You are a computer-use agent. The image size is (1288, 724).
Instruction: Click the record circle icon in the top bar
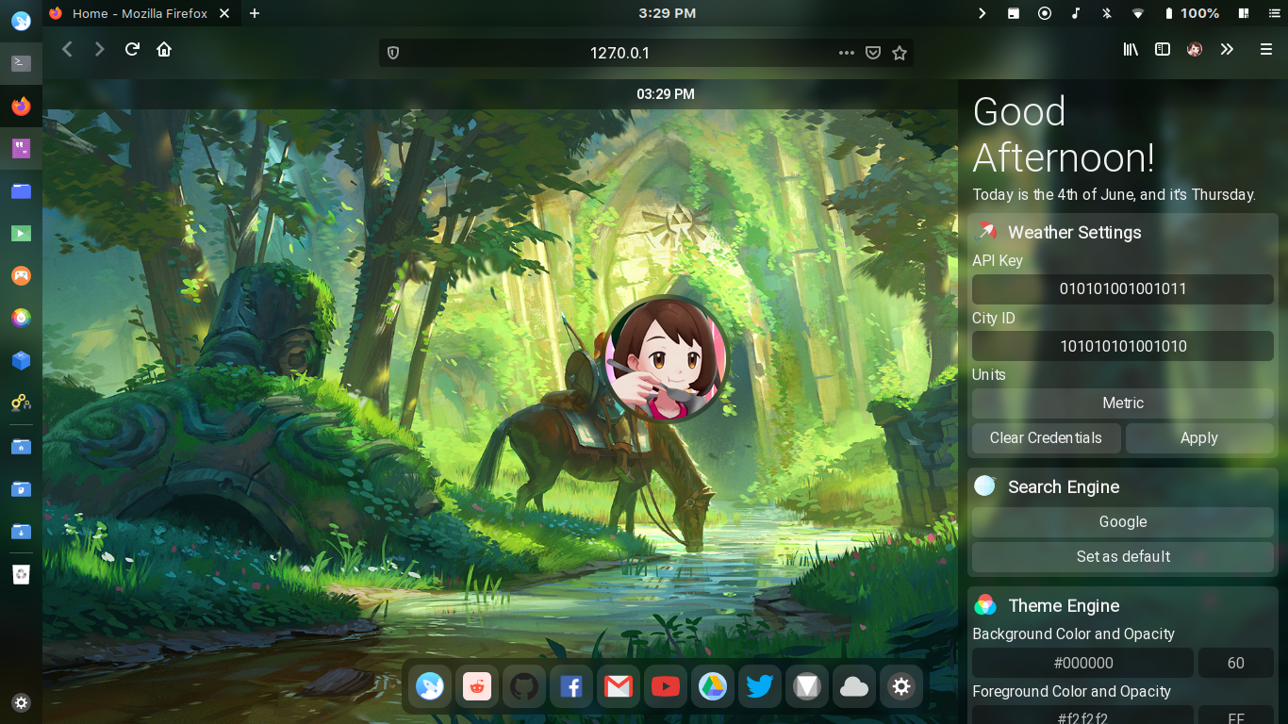coord(1045,13)
